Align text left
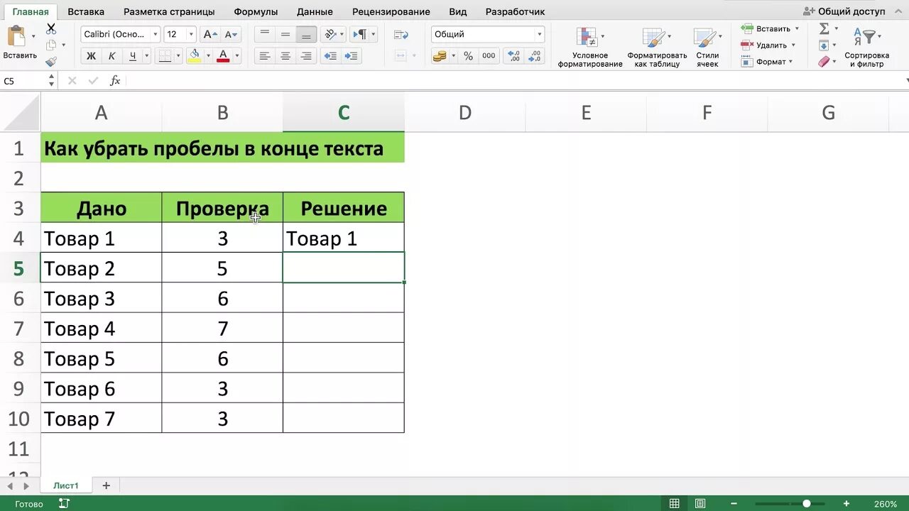909x511 pixels. pyautogui.click(x=265, y=56)
